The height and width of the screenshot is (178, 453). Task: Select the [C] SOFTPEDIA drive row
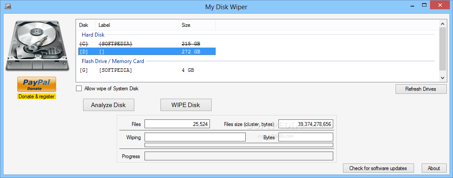point(147,44)
